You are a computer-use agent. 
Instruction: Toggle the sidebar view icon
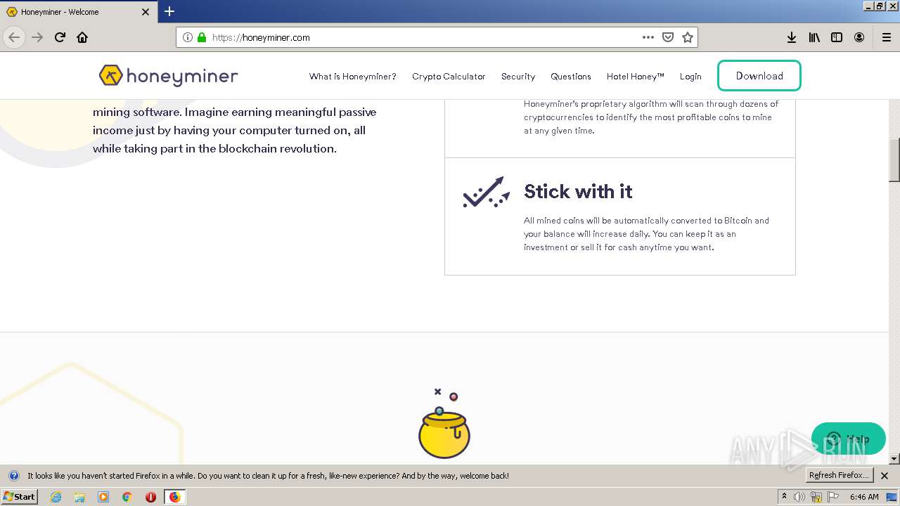tap(837, 37)
